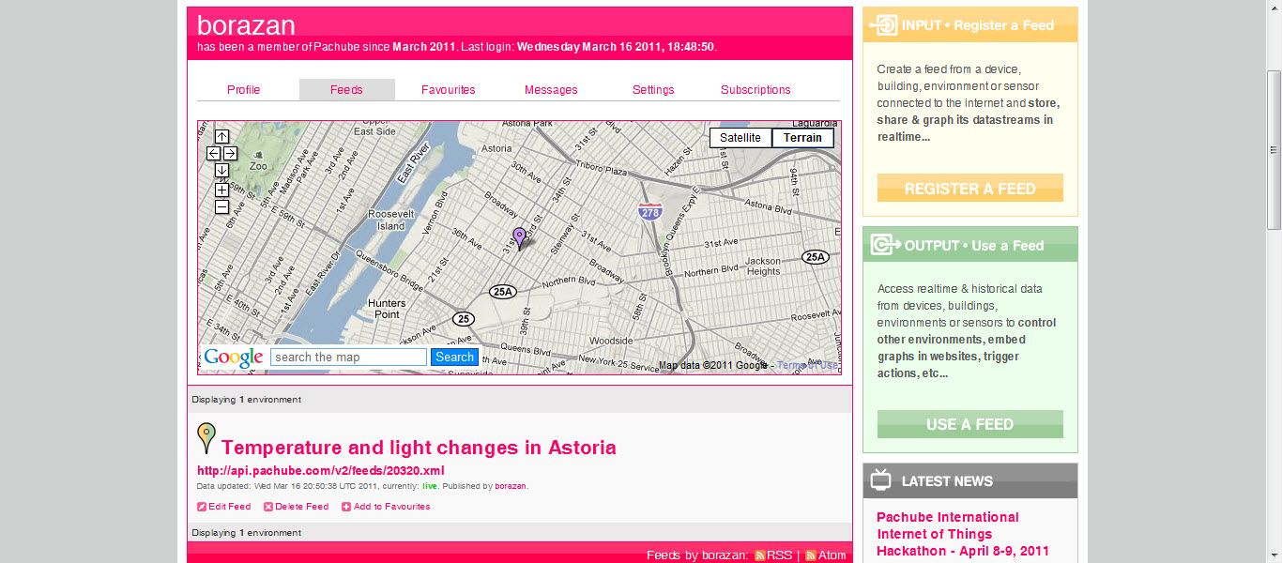The height and width of the screenshot is (563, 1282).
Task: Switch map to Terrain view
Action: pyautogui.click(x=802, y=138)
